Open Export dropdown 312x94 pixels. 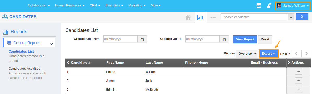pos(268,54)
